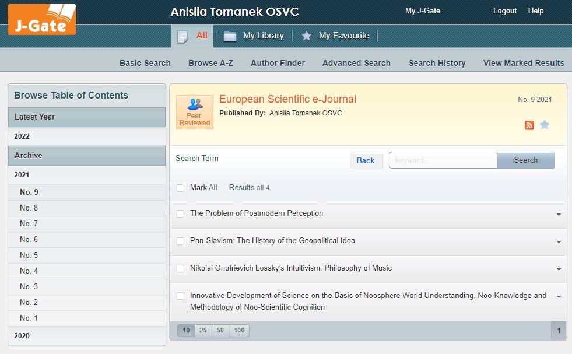Show 25 results per page

pyautogui.click(x=203, y=331)
